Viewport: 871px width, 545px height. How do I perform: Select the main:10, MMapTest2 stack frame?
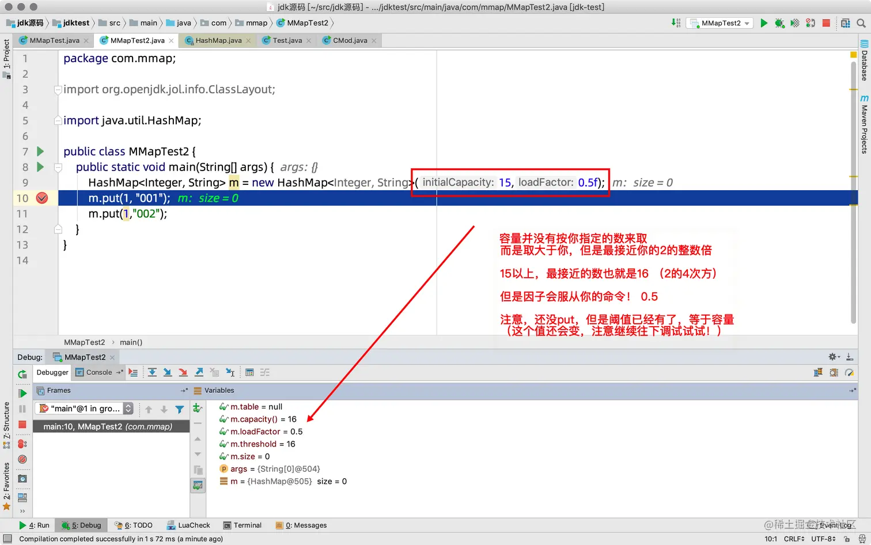pos(111,427)
